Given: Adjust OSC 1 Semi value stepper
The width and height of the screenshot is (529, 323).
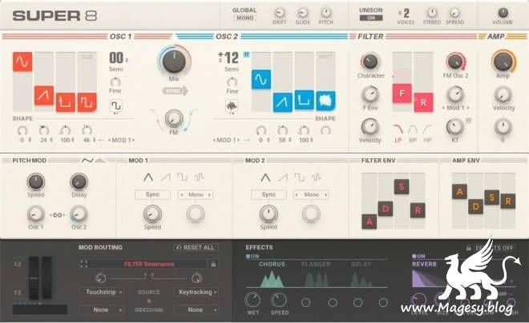Looking at the screenshot, I should [x=127, y=60].
